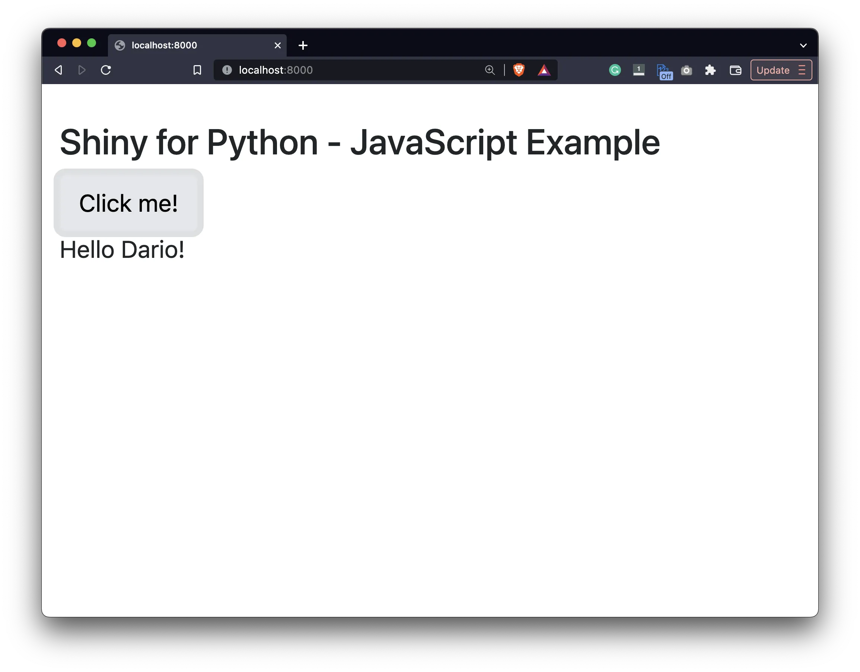Click the page zoom magnifier icon
The image size is (860, 672).
click(x=490, y=70)
